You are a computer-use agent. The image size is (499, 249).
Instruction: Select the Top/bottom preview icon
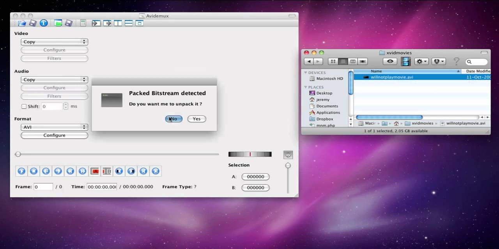point(129,23)
